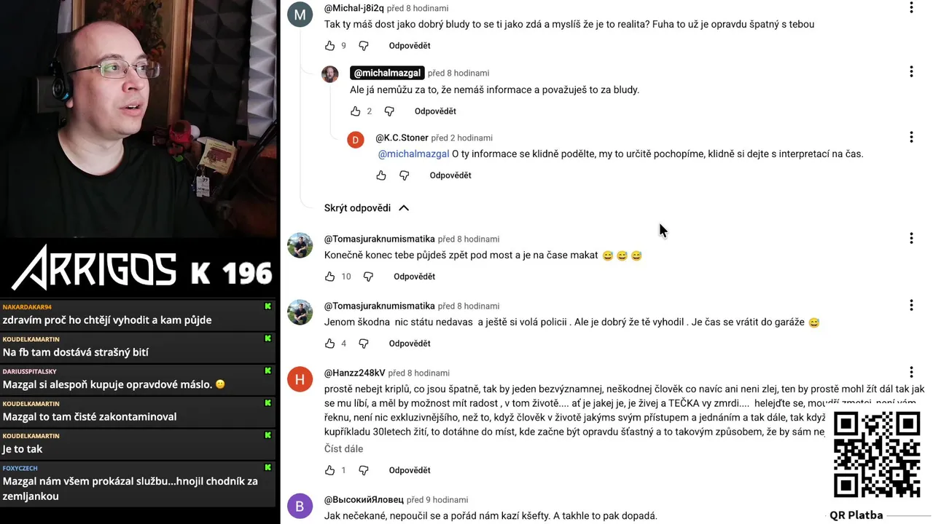
Task: Collapse replies with 'Skrýt odpovědi'
Action: [x=367, y=208]
